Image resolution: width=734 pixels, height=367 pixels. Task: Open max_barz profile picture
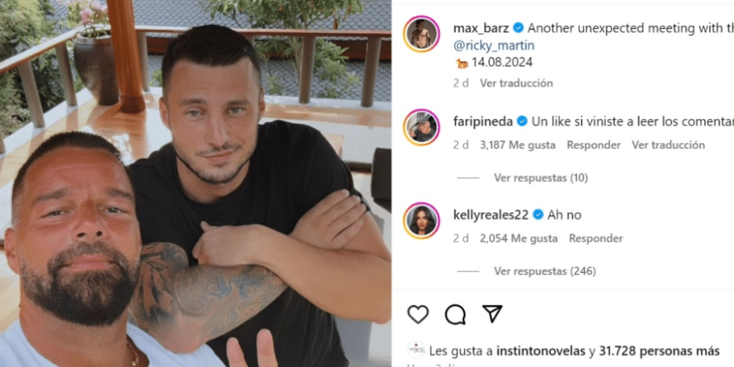click(421, 34)
